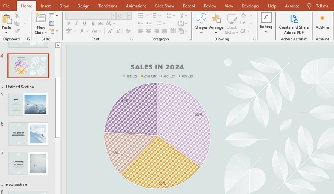This screenshot has width=334, height=194.
Task: Toggle Bold formatting
Action: [x=69, y=23]
